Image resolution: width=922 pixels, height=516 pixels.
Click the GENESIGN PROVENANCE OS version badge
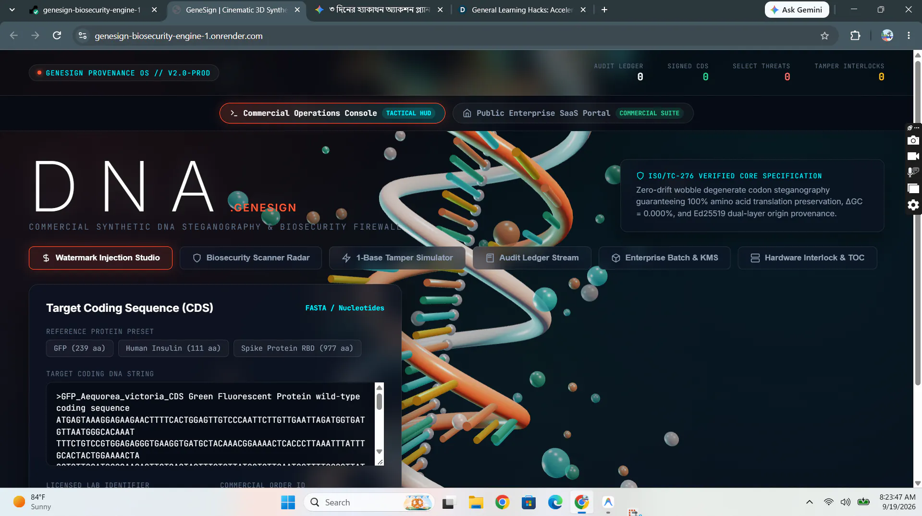(123, 73)
